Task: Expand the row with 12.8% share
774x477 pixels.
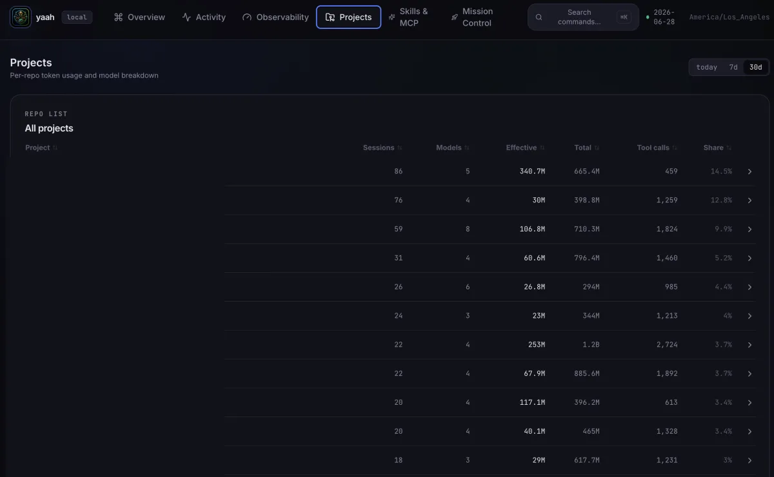Action: [x=749, y=200]
